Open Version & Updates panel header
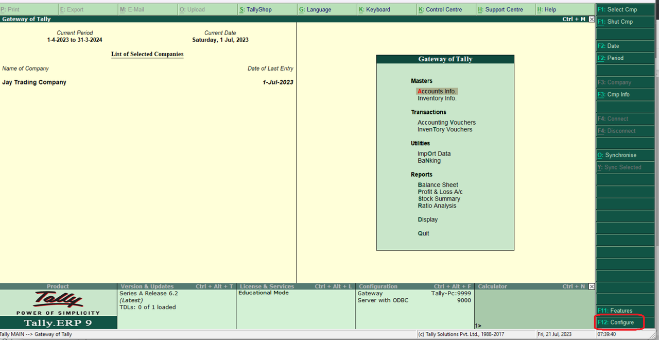The height and width of the screenshot is (340, 659). [x=176, y=286]
